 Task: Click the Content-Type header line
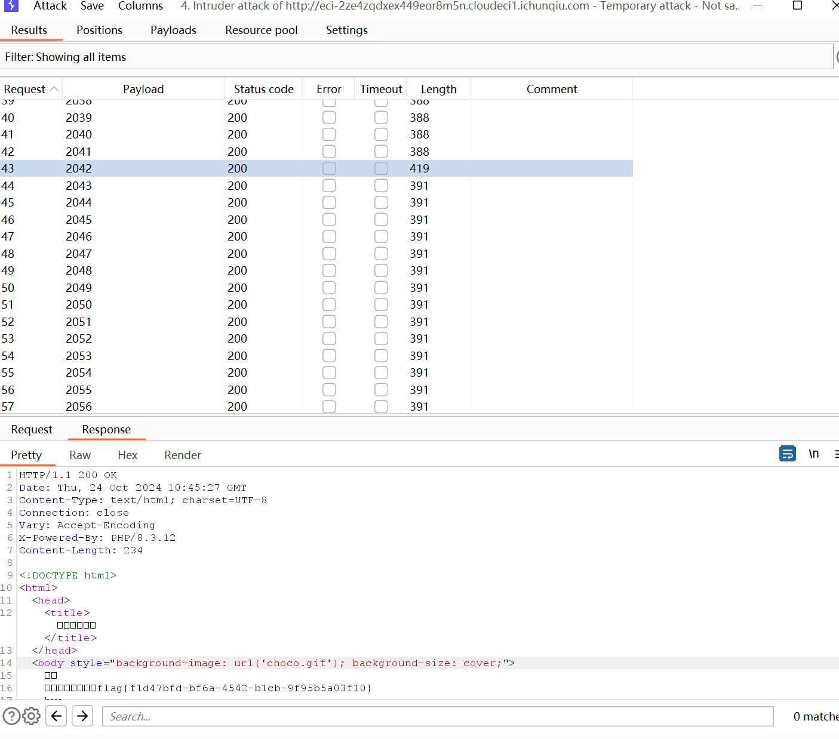(143, 500)
